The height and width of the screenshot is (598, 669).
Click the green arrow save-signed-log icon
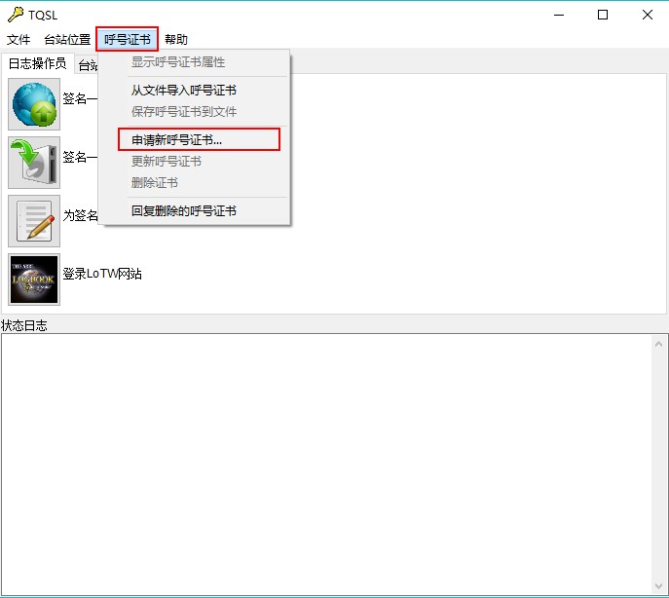34,163
